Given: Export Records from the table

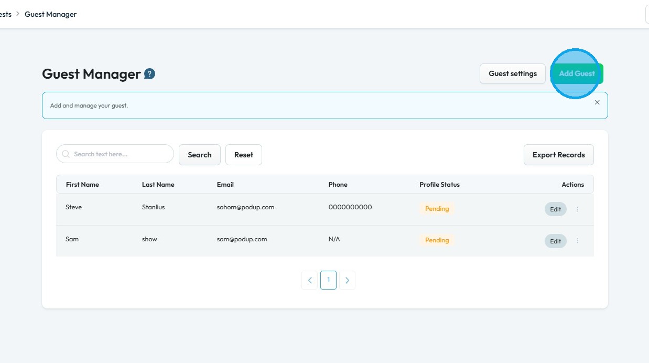Looking at the screenshot, I should [558, 155].
